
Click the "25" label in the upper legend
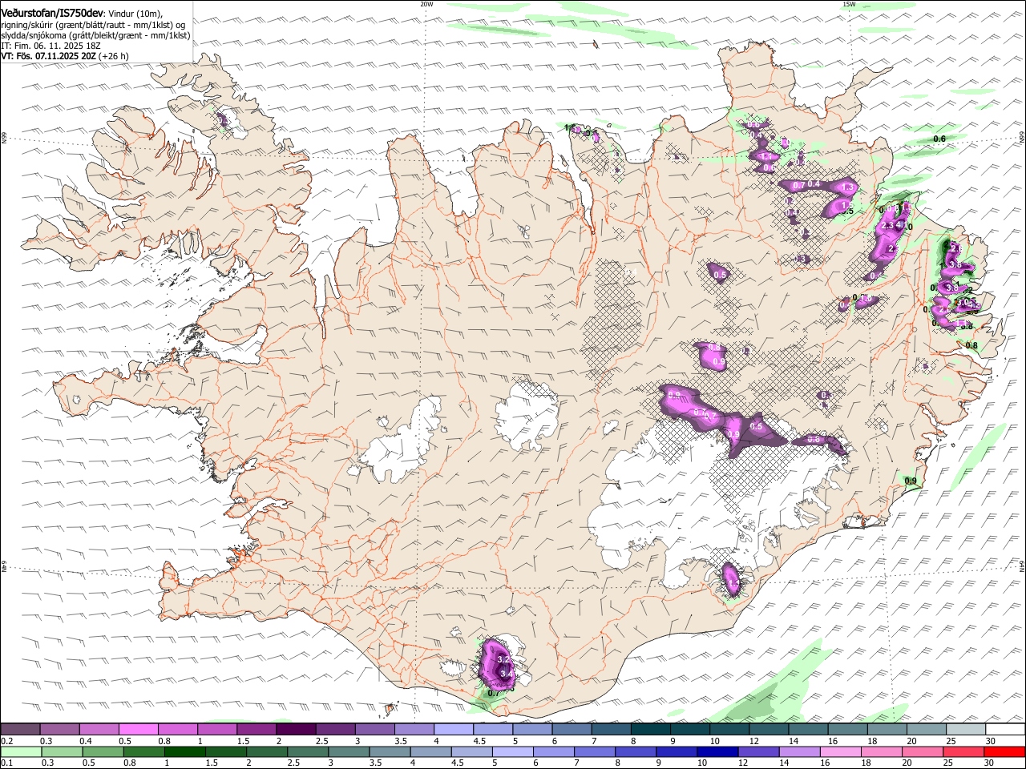(951, 741)
